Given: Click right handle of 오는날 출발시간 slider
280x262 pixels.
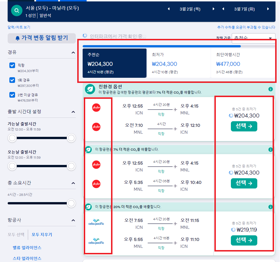Looking at the screenshot, I should pos(71,166).
